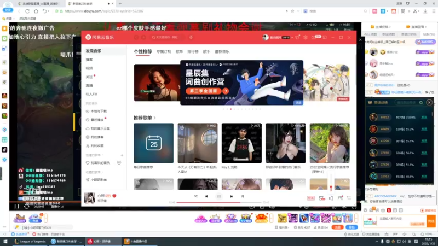Open the current song album cover
This screenshot has width=438, height=246.
tap(89, 198)
